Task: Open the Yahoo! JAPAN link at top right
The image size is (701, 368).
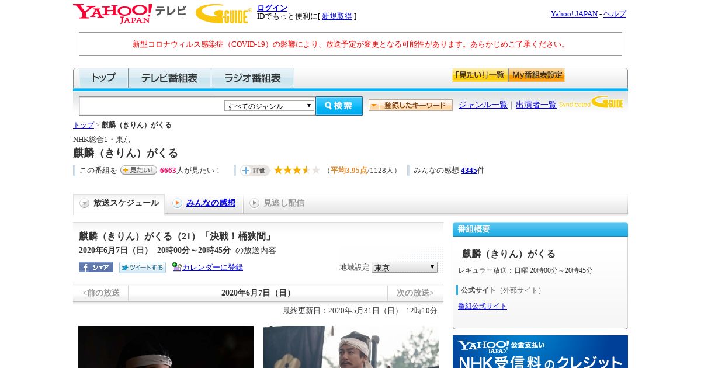Action: click(574, 13)
